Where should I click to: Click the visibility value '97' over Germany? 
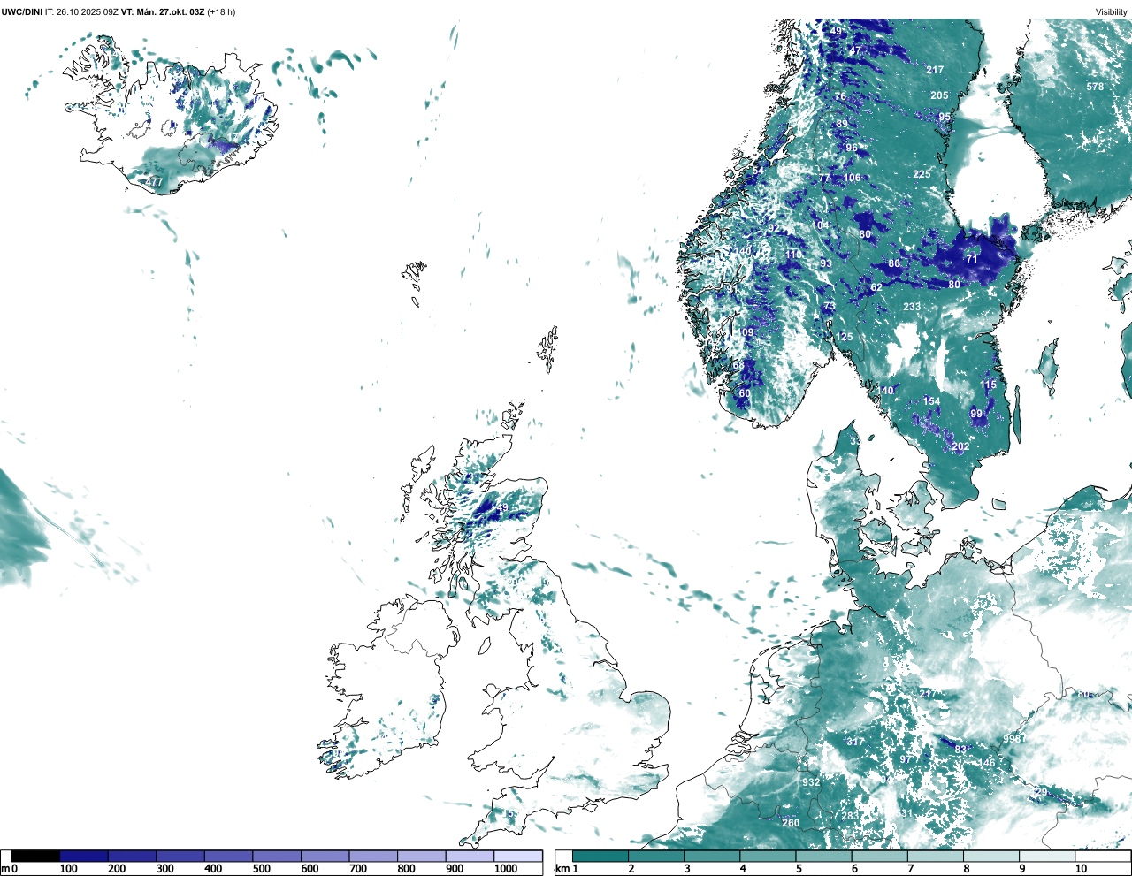click(906, 759)
